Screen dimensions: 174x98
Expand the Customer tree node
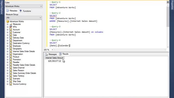pos(8,32)
